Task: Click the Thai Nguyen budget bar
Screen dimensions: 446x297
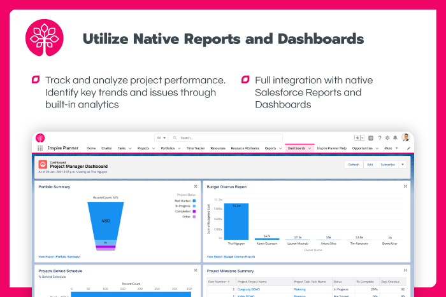Action: (x=236, y=221)
